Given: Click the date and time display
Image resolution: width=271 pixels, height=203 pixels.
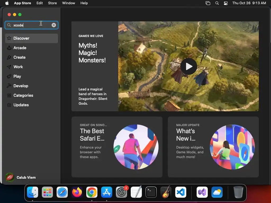Looking at the screenshot, I should [x=249, y=3].
